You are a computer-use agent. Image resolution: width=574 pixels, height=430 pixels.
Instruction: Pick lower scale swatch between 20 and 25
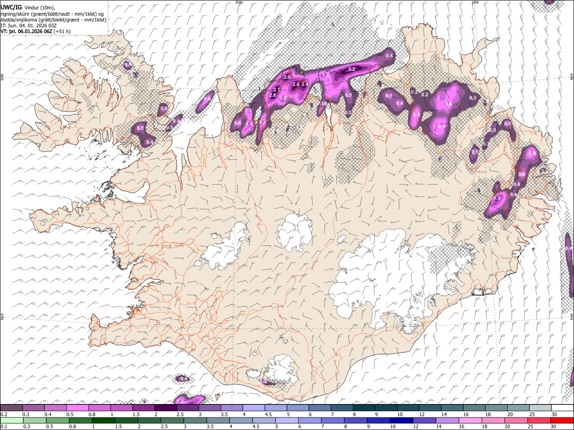(x=516, y=420)
